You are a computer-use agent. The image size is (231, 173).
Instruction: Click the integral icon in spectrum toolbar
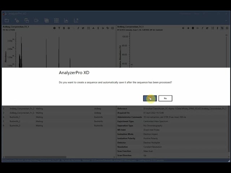202,28
